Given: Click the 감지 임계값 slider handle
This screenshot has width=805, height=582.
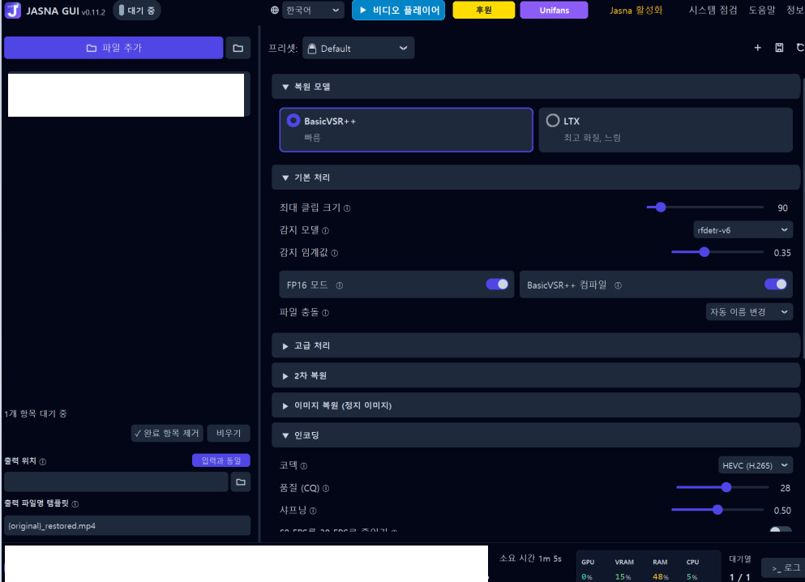Looking at the screenshot, I should [704, 252].
